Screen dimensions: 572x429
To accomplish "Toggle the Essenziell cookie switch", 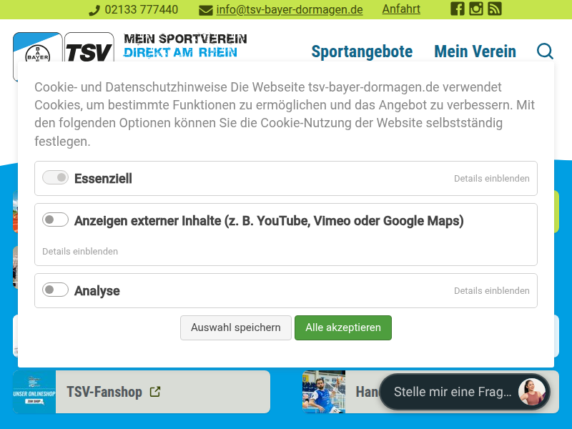I will (x=55, y=178).
